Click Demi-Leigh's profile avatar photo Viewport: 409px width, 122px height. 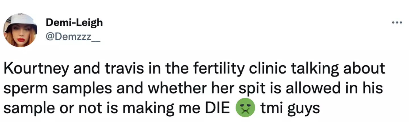click(20, 30)
